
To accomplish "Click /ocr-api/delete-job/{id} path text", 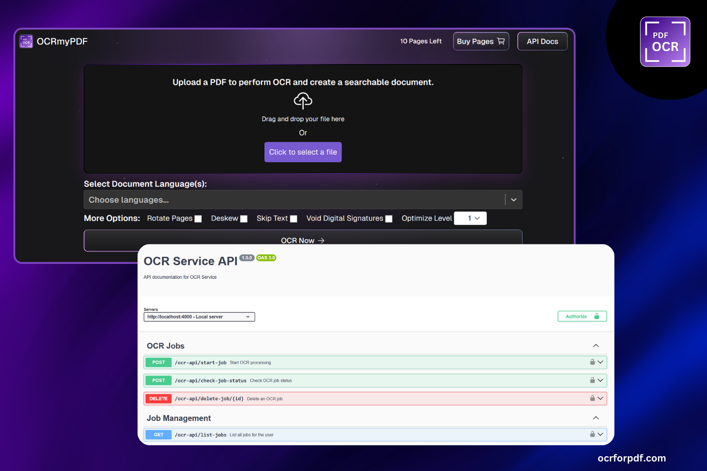I will [x=209, y=399].
